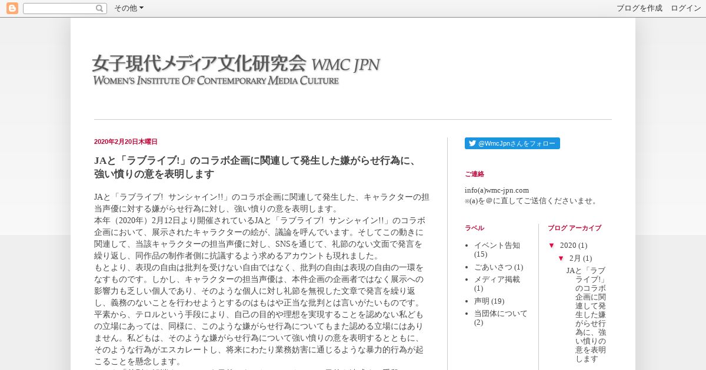The image size is (706, 370).
Task: Click the search magnifier icon in navbar
Action: pyautogui.click(x=100, y=8)
